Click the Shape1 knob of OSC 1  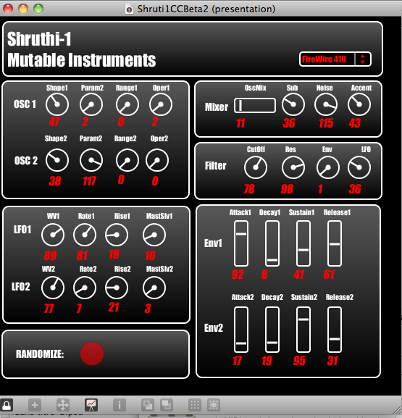click(x=57, y=104)
